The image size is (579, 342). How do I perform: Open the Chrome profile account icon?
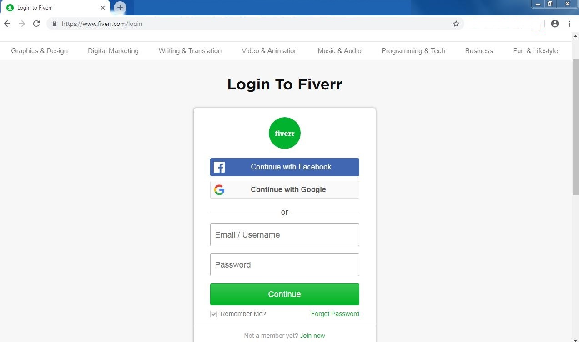pos(554,24)
